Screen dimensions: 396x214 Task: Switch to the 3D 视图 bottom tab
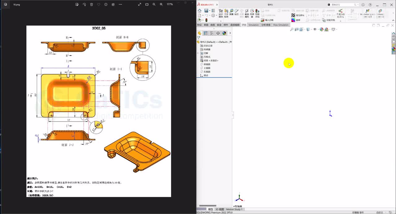(220, 209)
